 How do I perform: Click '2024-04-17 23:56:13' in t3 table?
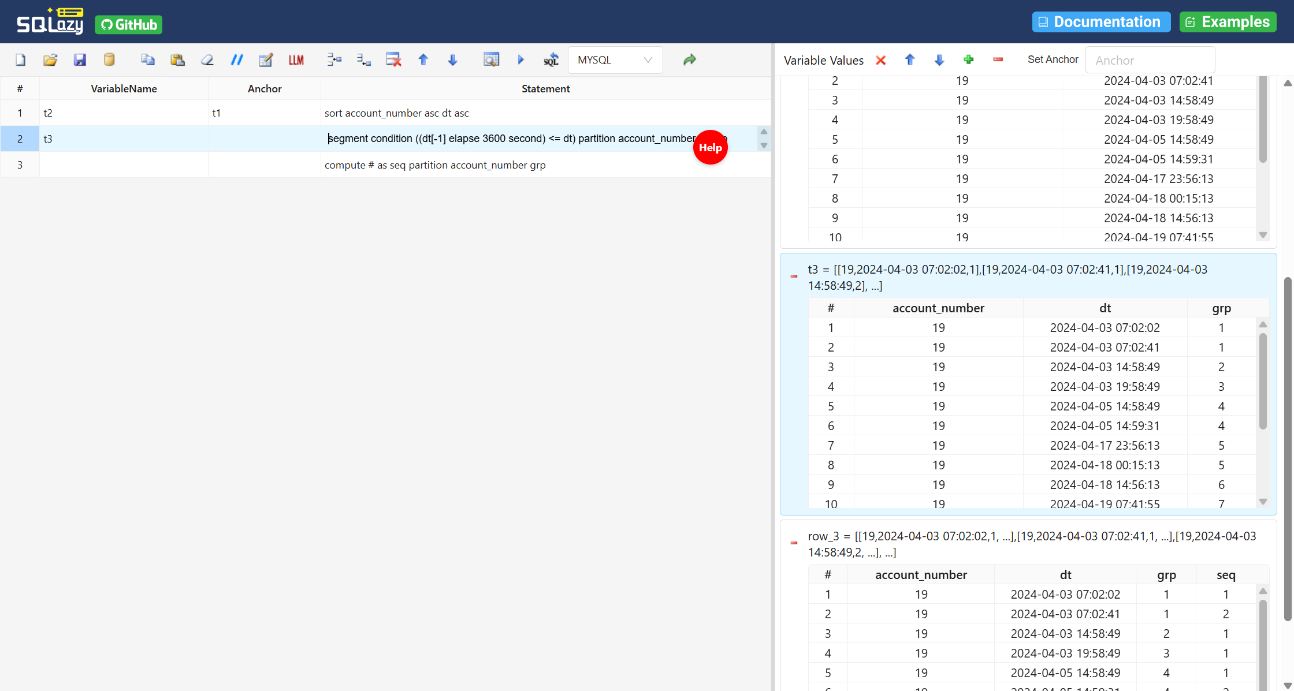coord(1105,446)
